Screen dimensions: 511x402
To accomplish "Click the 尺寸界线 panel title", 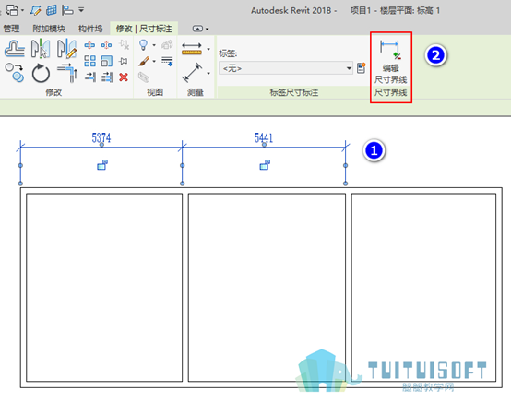I will coord(391,92).
